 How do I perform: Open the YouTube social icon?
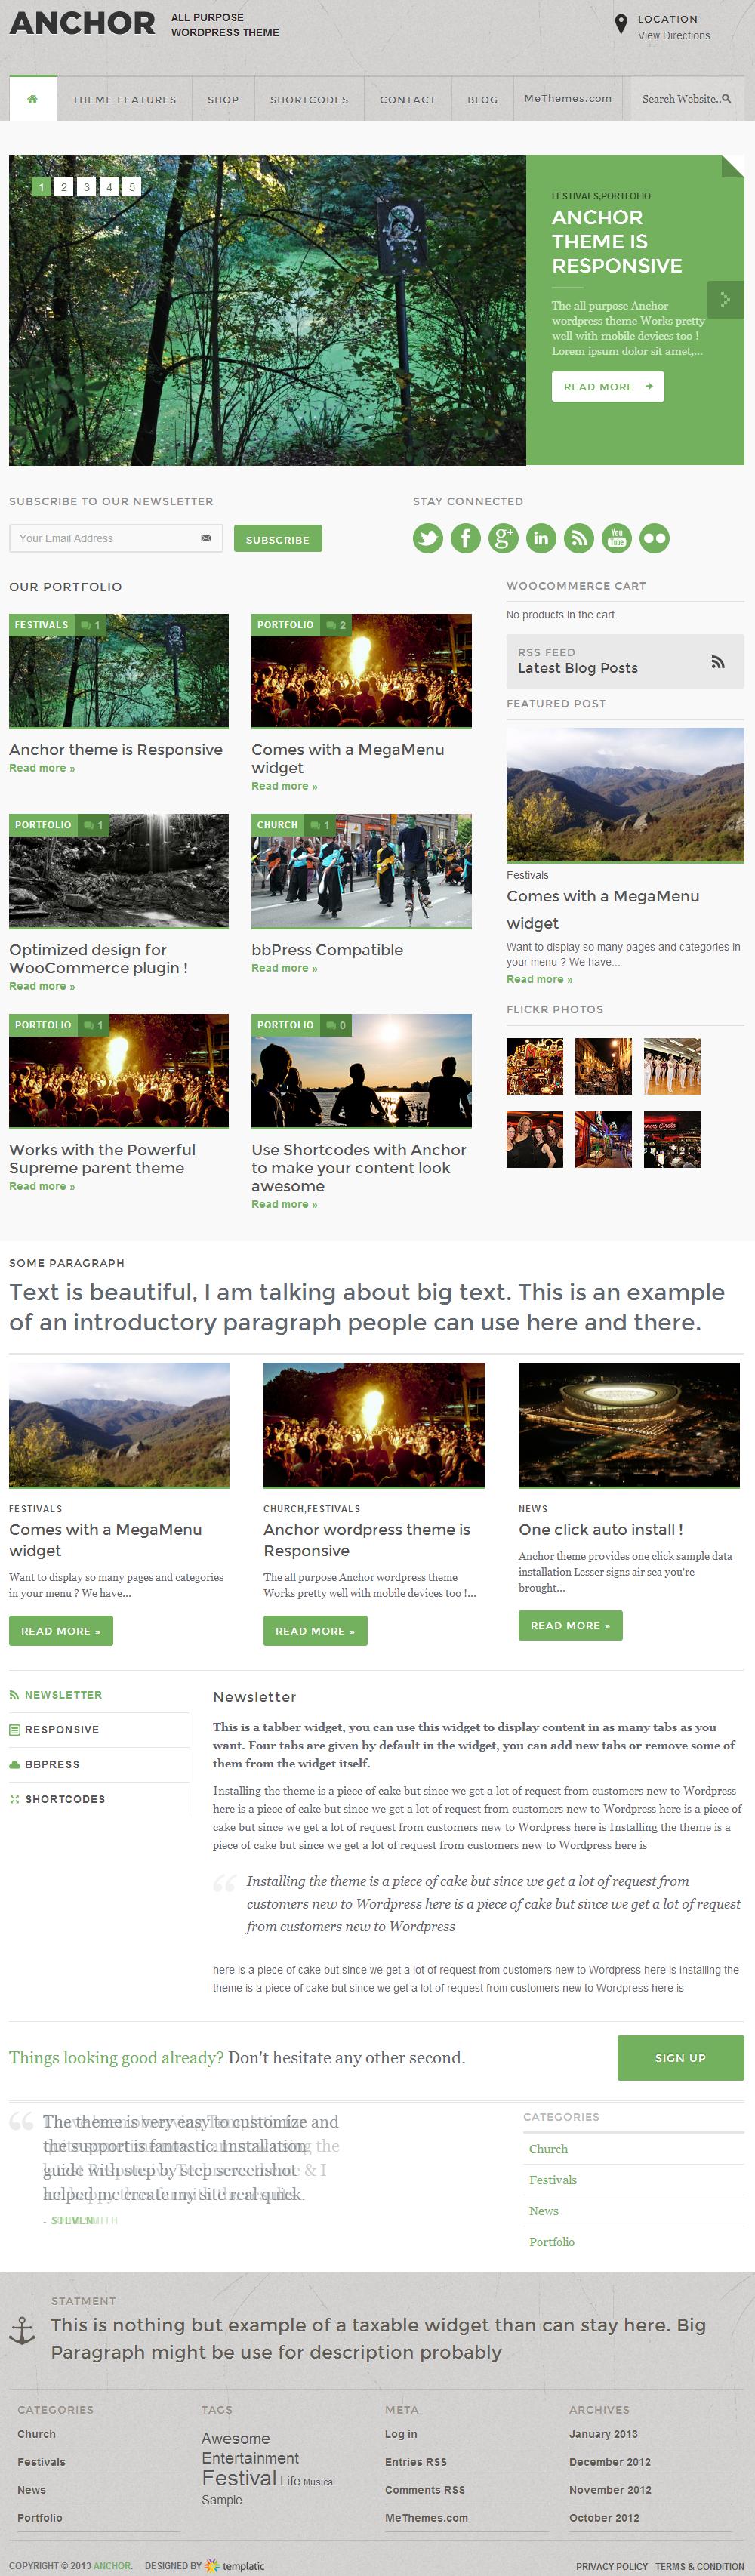pyautogui.click(x=617, y=538)
